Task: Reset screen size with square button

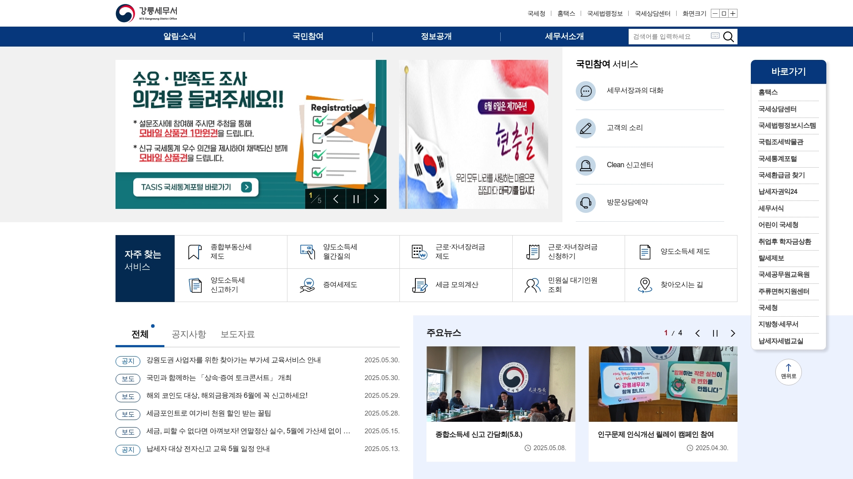Action: coord(724,13)
